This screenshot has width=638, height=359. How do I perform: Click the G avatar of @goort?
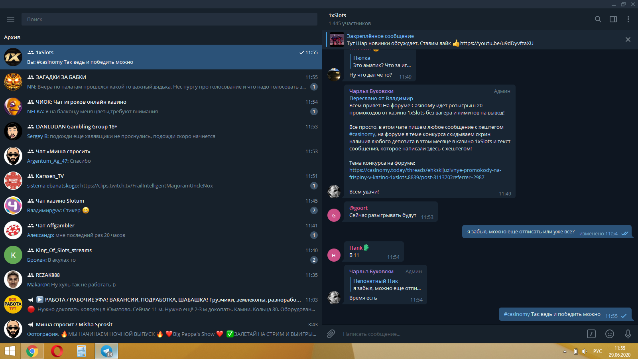tap(334, 215)
